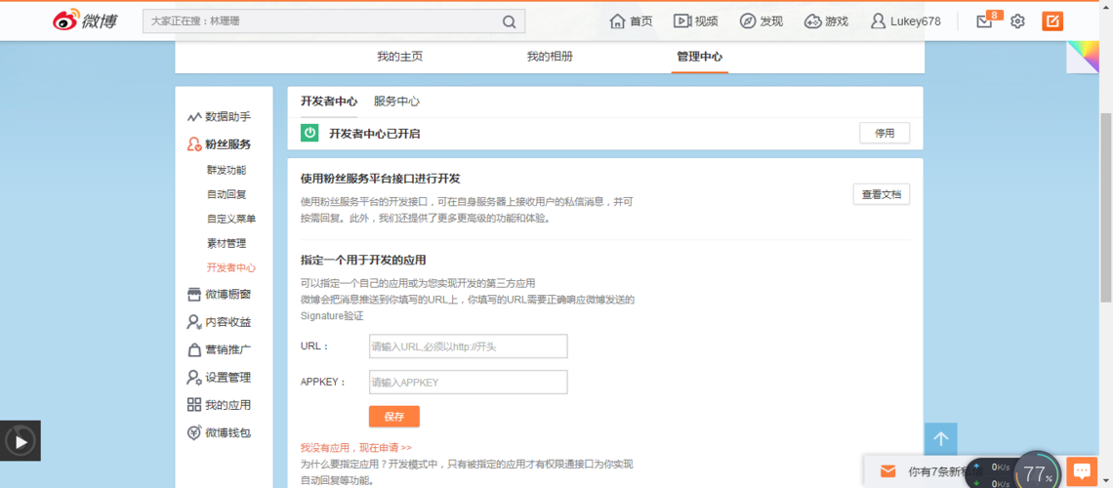1113x488 pixels.
Task: Open 素材管理 submenu item
Action: [227, 243]
